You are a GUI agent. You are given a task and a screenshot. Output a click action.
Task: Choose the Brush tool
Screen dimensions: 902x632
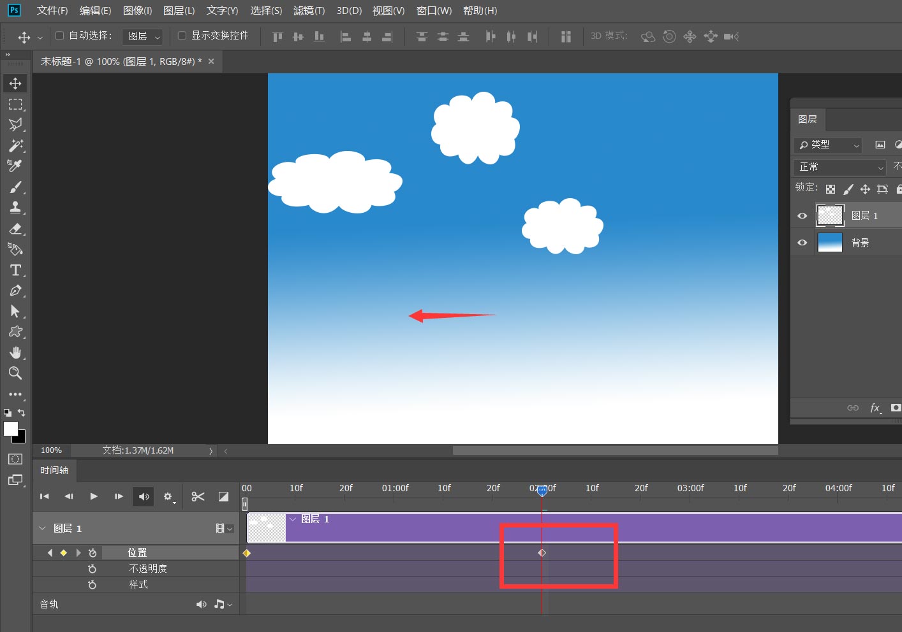[x=15, y=187]
